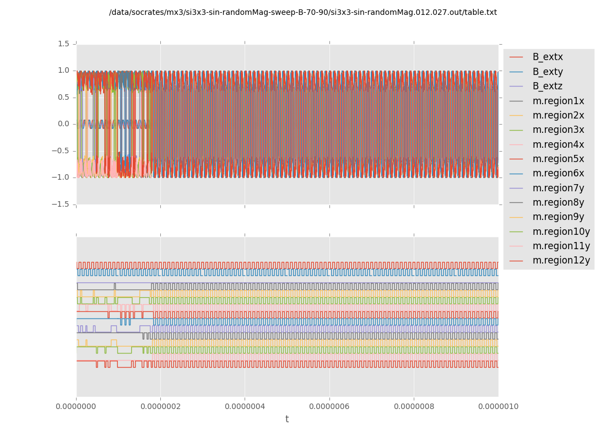The height and width of the screenshot is (441, 606).
Task: Click the m.region7y line color swatch
Action: point(516,189)
